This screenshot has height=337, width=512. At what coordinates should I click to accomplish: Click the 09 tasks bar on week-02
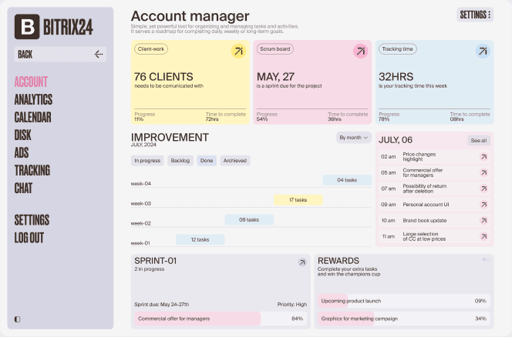tap(249, 220)
